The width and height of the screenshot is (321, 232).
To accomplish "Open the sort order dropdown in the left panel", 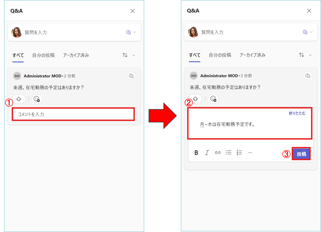I will click(129, 55).
